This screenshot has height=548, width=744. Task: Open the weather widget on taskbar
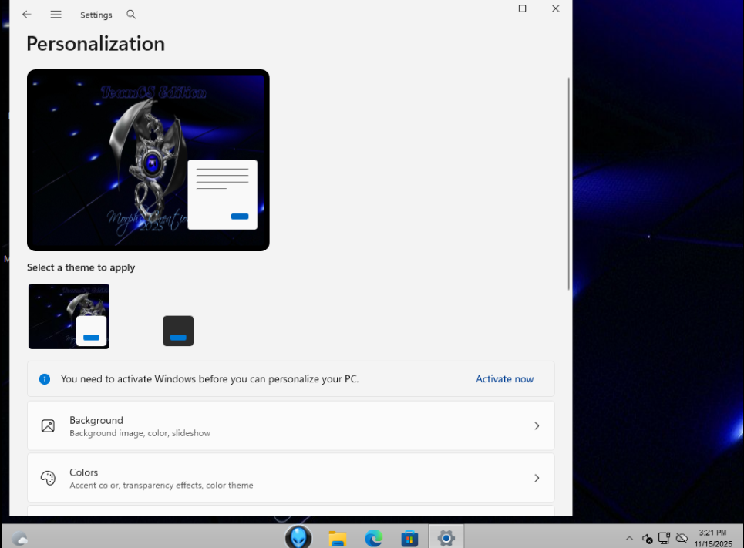tap(20, 538)
